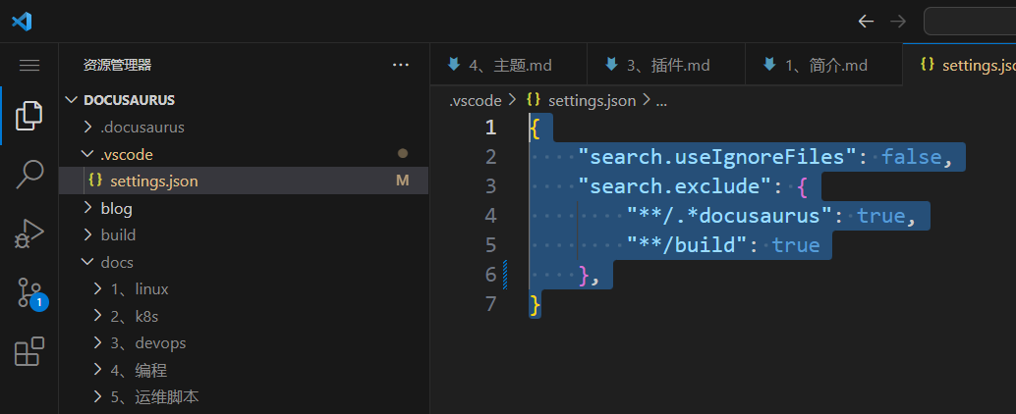The height and width of the screenshot is (414, 1016).
Task: Switch to the 4、主题.md tab
Action: (509, 65)
